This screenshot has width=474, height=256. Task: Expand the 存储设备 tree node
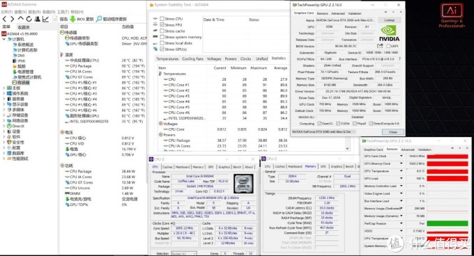click(4, 115)
